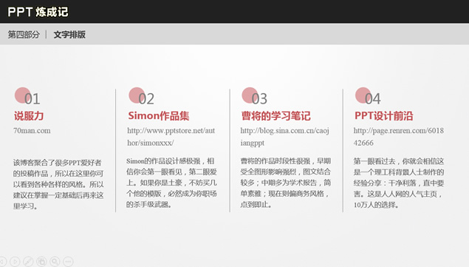Open the 70man.com link
The width and height of the screenshot is (469, 267).
click(x=32, y=131)
